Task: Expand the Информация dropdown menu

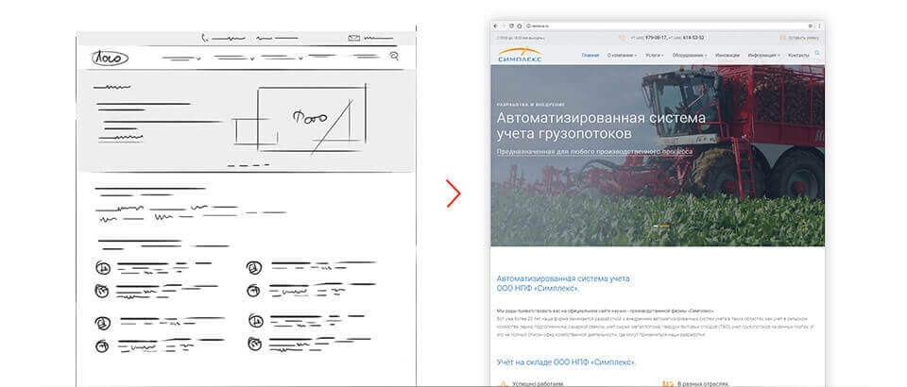Action: (x=763, y=55)
